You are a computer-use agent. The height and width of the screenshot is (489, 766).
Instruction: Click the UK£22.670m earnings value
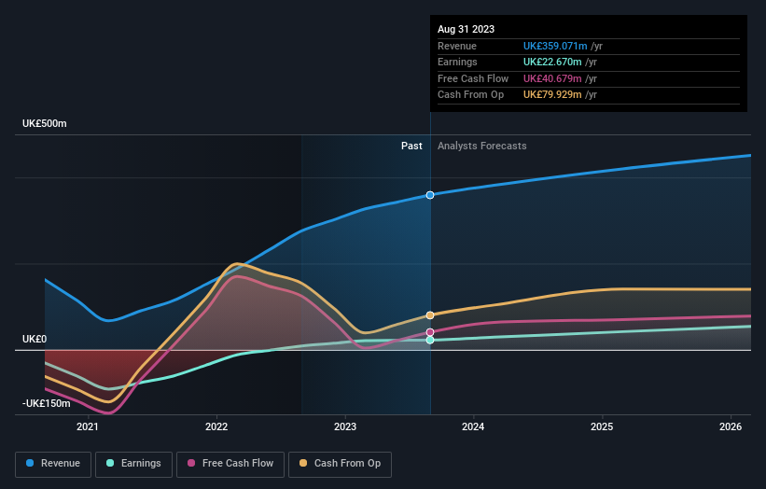552,62
